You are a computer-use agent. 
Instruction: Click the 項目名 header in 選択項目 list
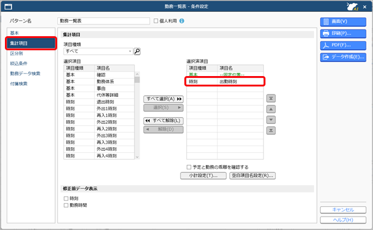tap(114, 68)
